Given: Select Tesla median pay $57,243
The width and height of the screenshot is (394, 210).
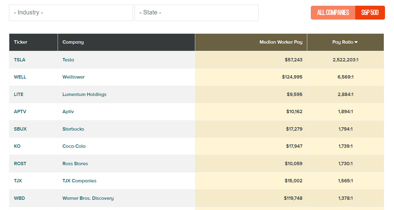Looking at the screenshot, I should pos(294,60).
